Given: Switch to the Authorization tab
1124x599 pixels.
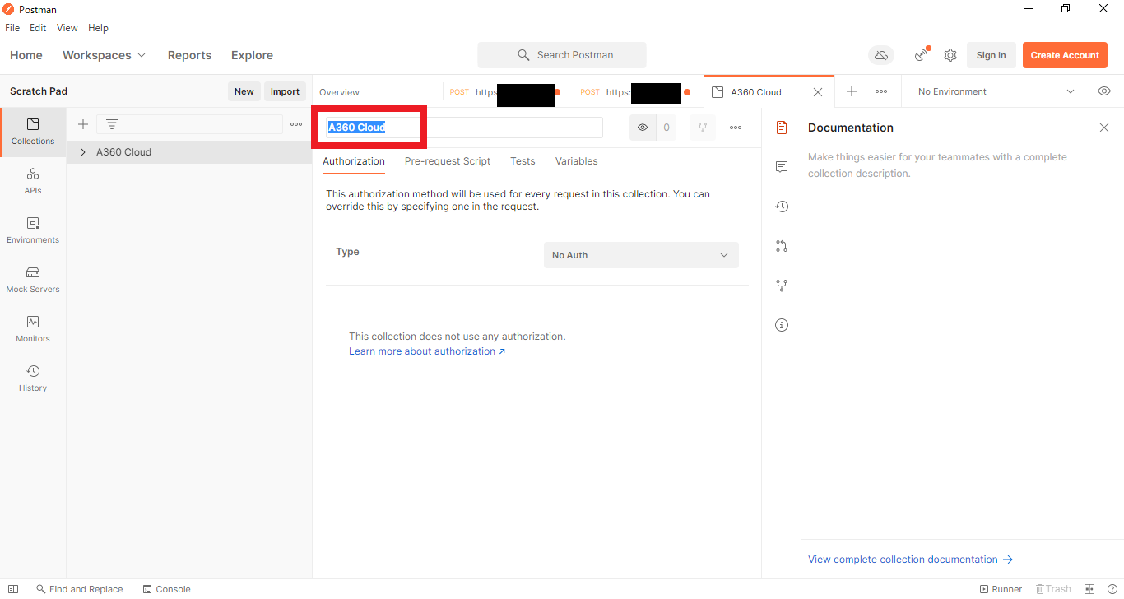Looking at the screenshot, I should 354,161.
